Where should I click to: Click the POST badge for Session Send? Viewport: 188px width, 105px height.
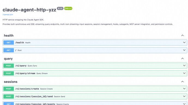[8, 97]
